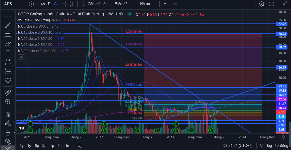Image resolution: width=291 pixels, height=150 pixels.
Task: Open the share chart icon
Action: pyautogui.click(x=285, y=4)
